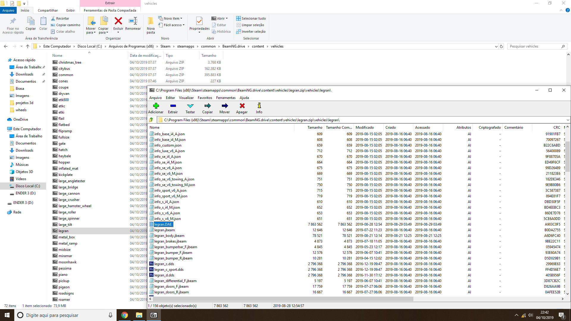Open 7-Zip Ferramentas menu
571x321 pixels.
[226, 98]
